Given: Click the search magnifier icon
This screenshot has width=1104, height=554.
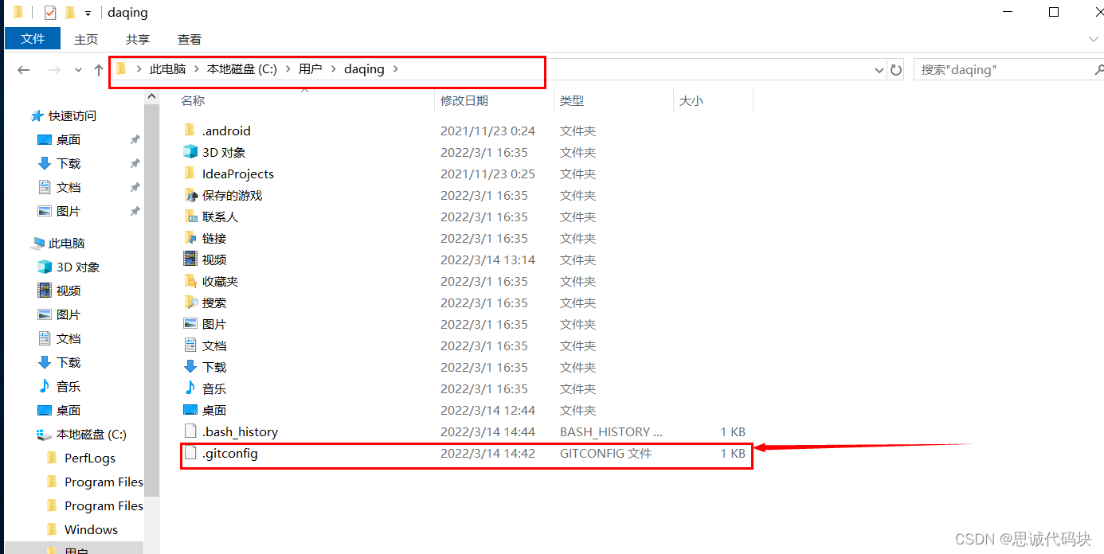Looking at the screenshot, I should pos(1098,70).
